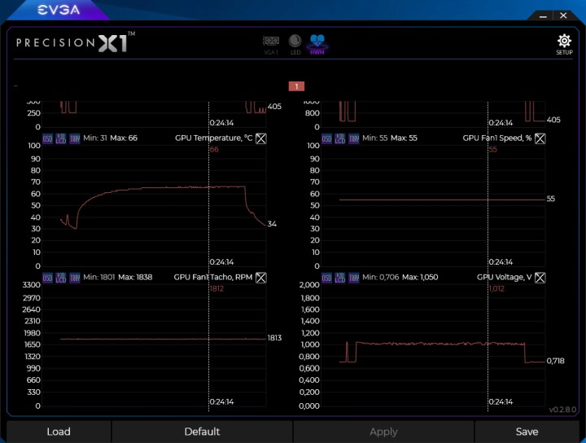Select the red page indicator 1
Screen dimensions: 586x443
point(296,86)
